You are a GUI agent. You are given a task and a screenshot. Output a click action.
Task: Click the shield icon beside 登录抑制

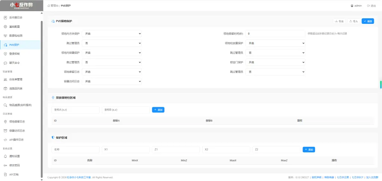(5, 54)
